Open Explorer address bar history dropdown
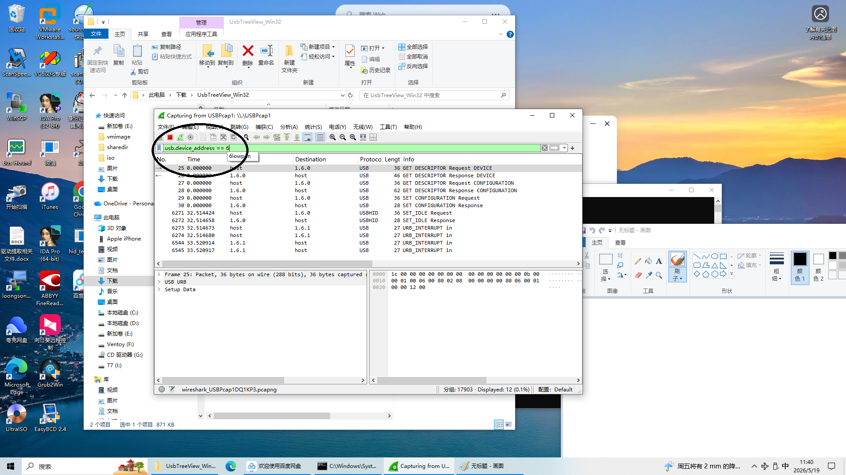 click(x=342, y=95)
